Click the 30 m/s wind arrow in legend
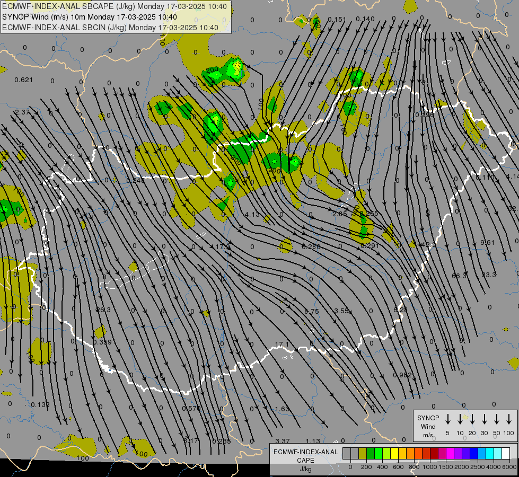 484,419
